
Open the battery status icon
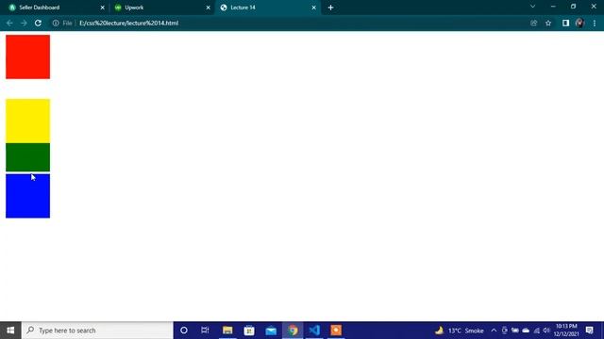point(515,331)
